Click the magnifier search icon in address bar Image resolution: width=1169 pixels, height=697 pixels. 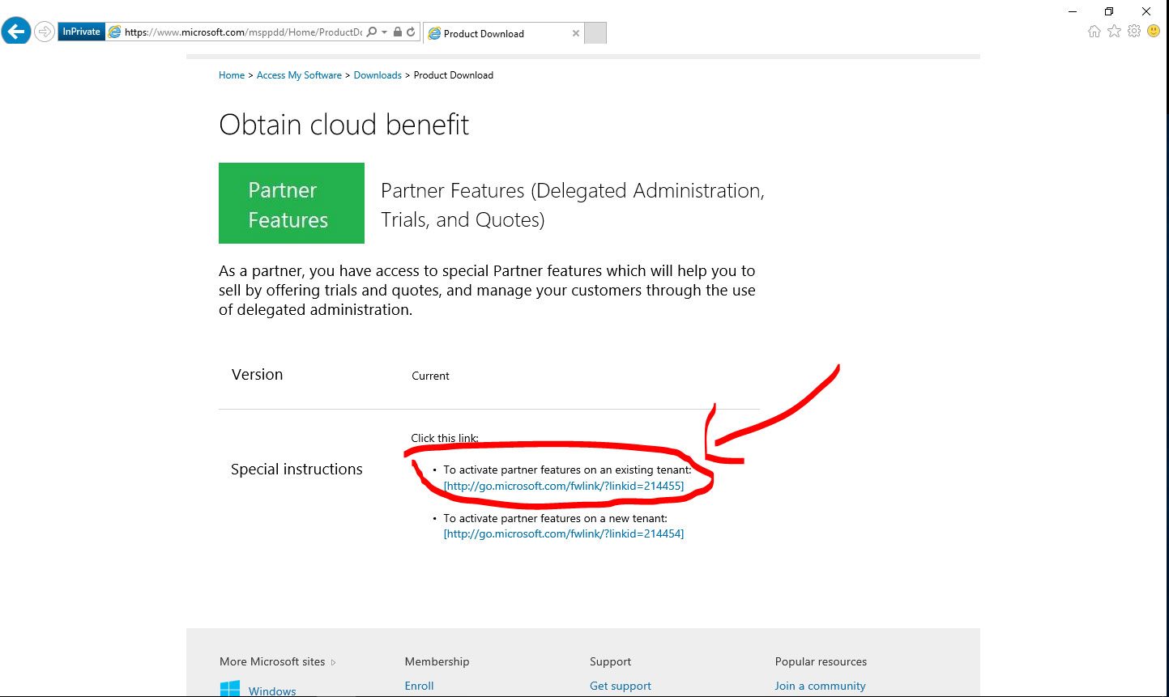[372, 32]
